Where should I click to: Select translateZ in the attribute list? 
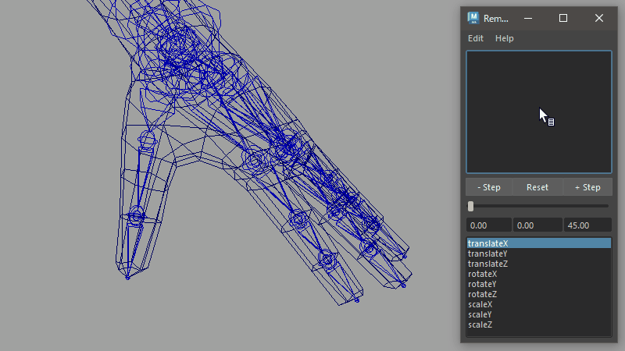pyautogui.click(x=487, y=264)
